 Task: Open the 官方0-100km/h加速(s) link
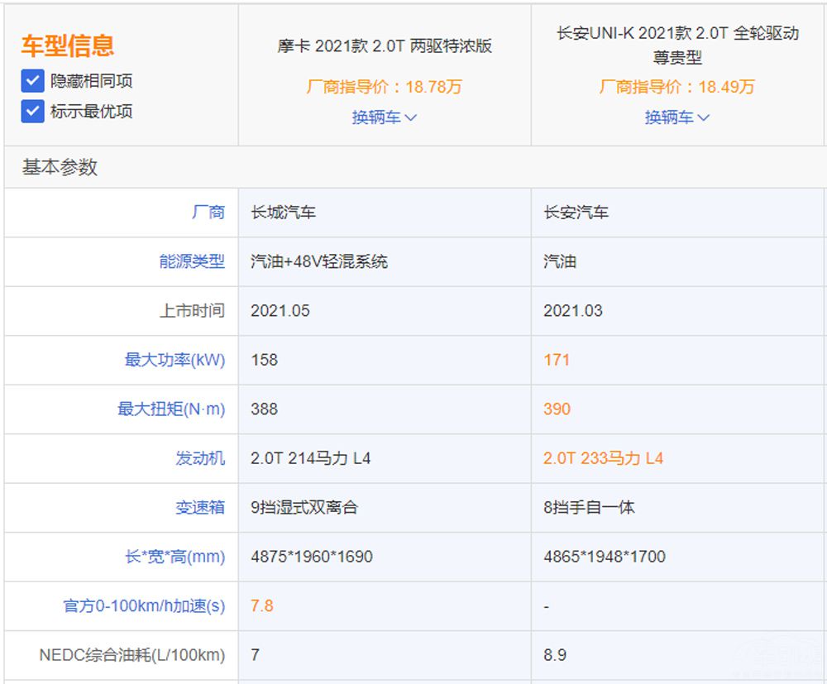click(x=144, y=605)
